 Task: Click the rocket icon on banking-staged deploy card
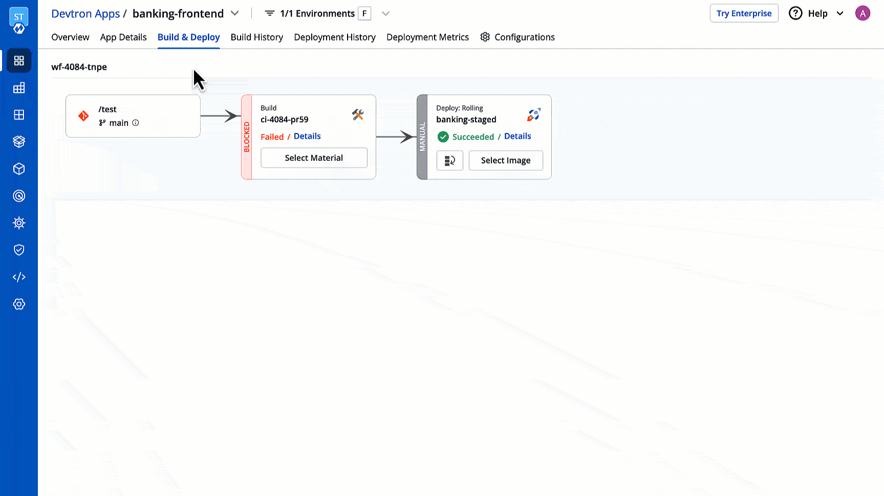tap(533, 114)
